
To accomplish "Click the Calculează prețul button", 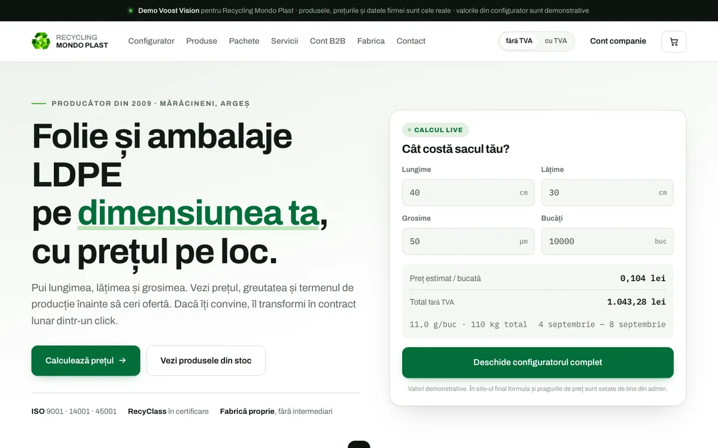I will [86, 361].
